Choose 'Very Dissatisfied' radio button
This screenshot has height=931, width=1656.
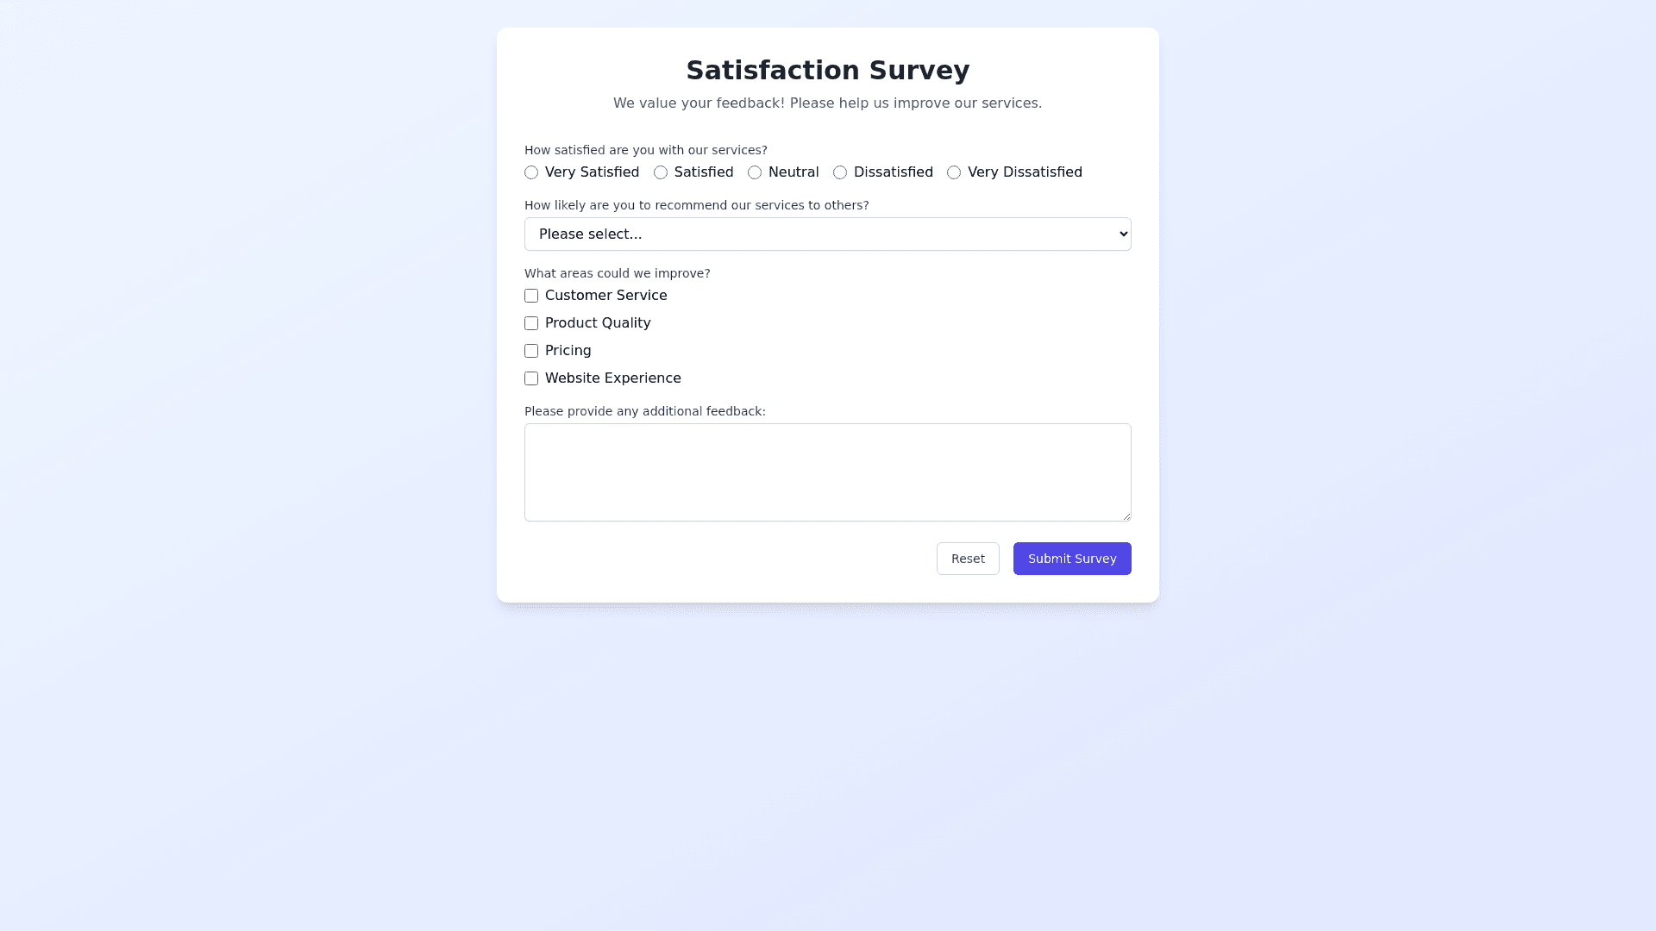tap(954, 172)
